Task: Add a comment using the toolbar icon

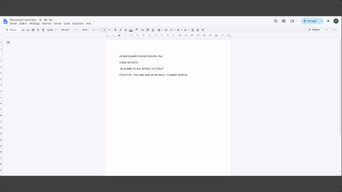Action: pos(147,30)
